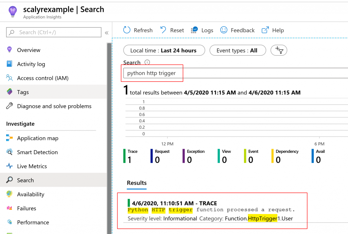348x234 pixels.
Task: Click the Application Insights lightbulb icon
Action: click(x=12, y=12)
